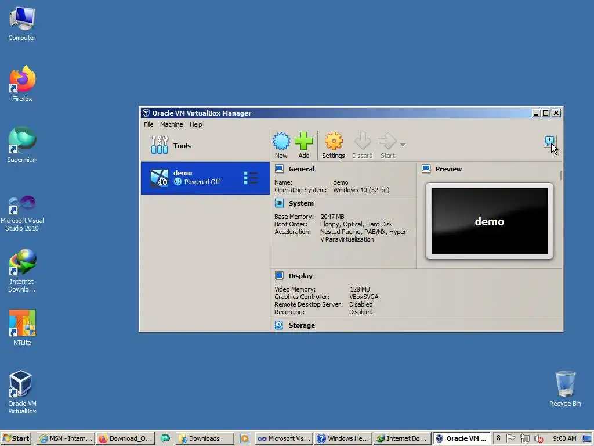Image resolution: width=594 pixels, height=446 pixels.
Task: Click the General section header
Action: pyautogui.click(x=302, y=169)
